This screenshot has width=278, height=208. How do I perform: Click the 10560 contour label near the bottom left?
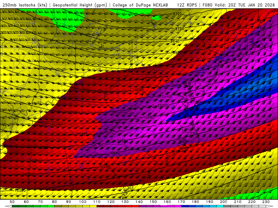pyautogui.click(x=20, y=190)
